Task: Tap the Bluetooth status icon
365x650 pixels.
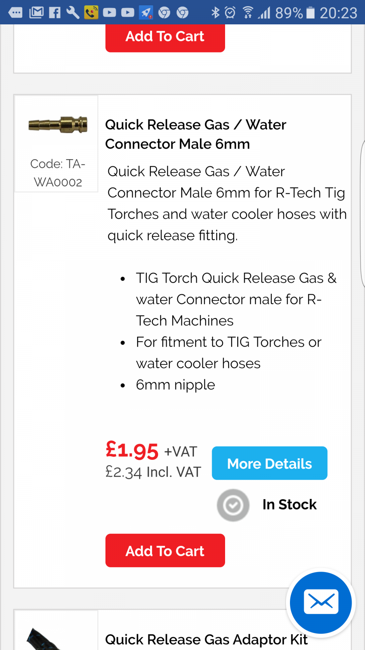Action: (x=215, y=13)
